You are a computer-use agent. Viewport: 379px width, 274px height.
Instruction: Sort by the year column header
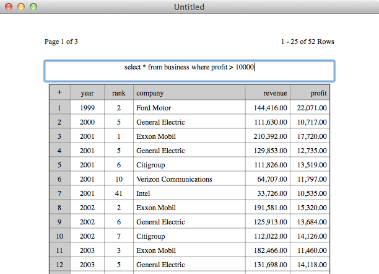(x=87, y=92)
